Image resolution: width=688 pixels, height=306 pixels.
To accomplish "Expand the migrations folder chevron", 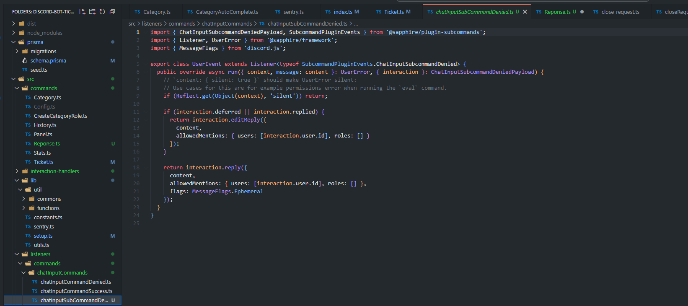I will (x=17, y=51).
